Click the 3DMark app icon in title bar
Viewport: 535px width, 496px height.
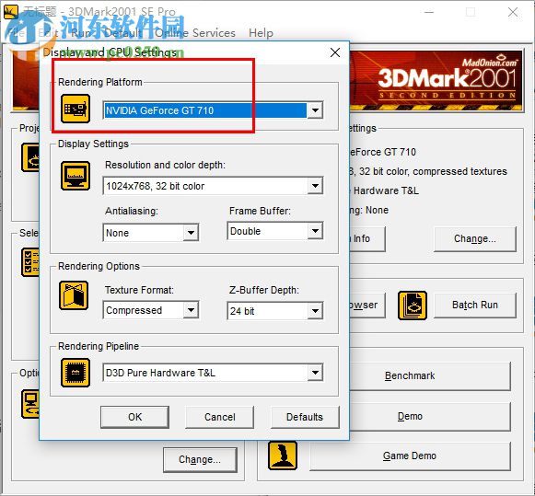pos(10,12)
